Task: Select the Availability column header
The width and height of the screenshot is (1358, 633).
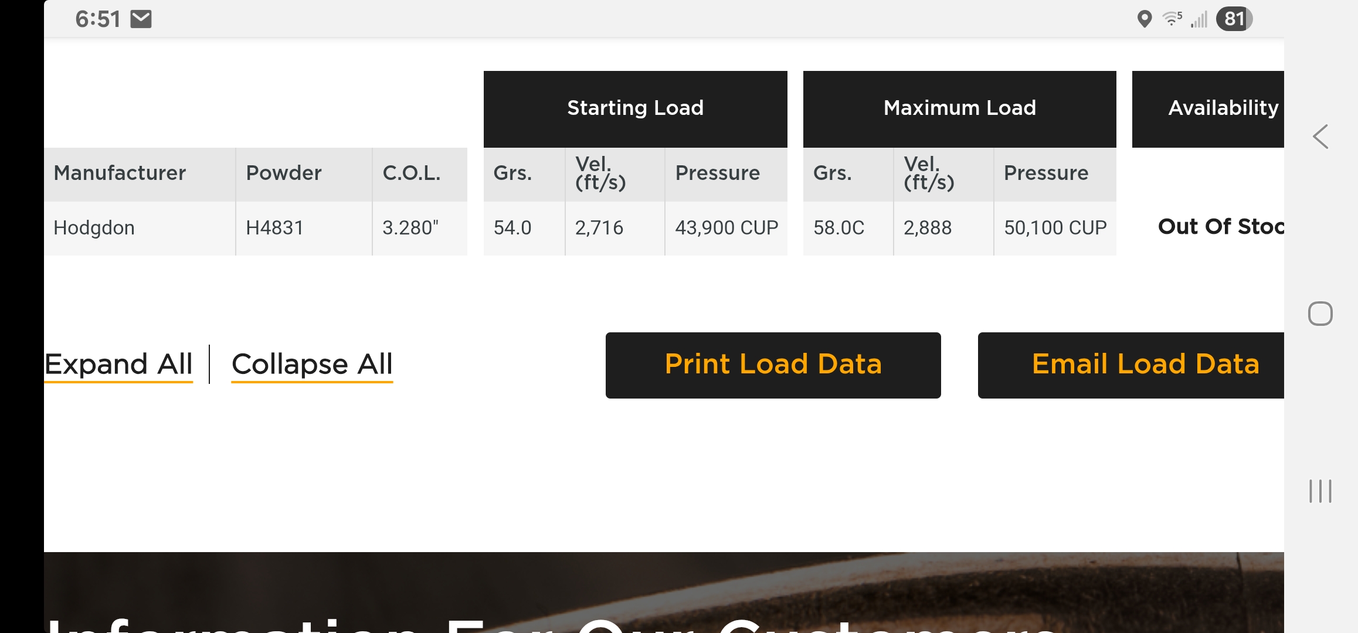Action: coord(1209,108)
